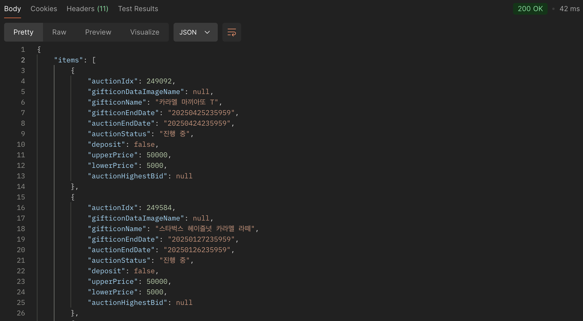The image size is (583, 321).
Task: Switch to Preview view mode
Action: click(x=98, y=32)
